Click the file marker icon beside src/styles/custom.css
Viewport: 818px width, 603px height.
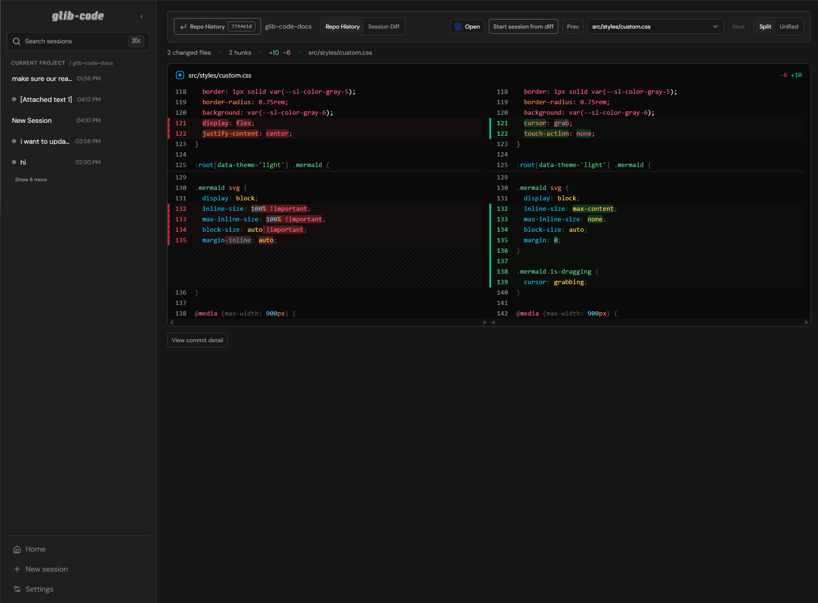coord(180,75)
